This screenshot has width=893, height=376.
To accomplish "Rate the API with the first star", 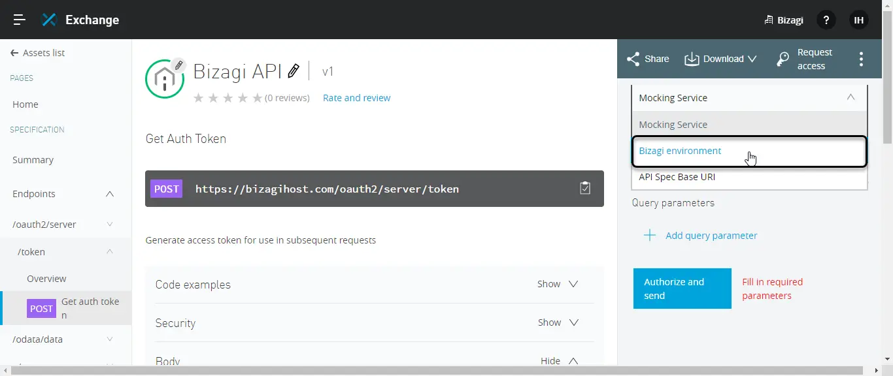I will coord(198,98).
